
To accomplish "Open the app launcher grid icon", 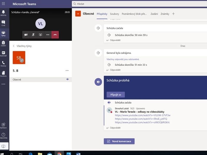I will point(3,4).
